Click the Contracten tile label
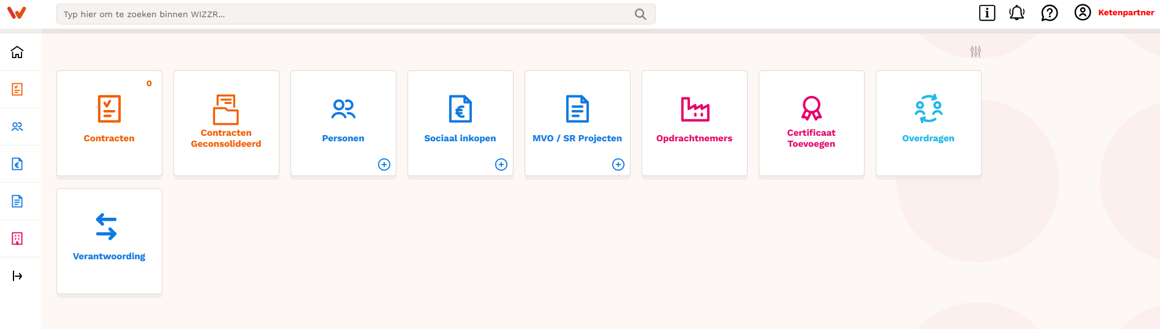1160x329 pixels. 109,138
